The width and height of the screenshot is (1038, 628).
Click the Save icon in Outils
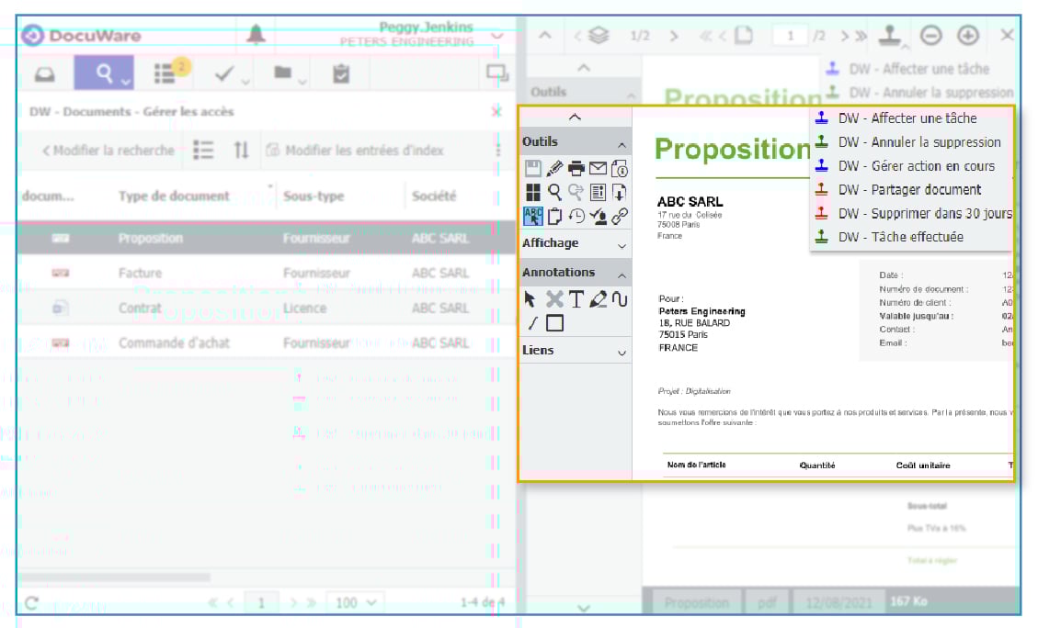(532, 168)
